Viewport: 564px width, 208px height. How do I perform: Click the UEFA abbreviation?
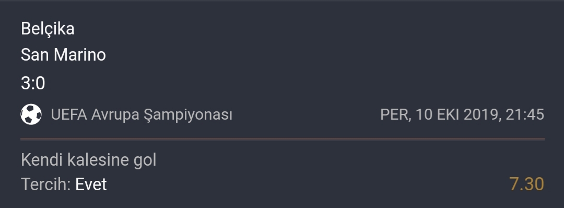[69, 115]
